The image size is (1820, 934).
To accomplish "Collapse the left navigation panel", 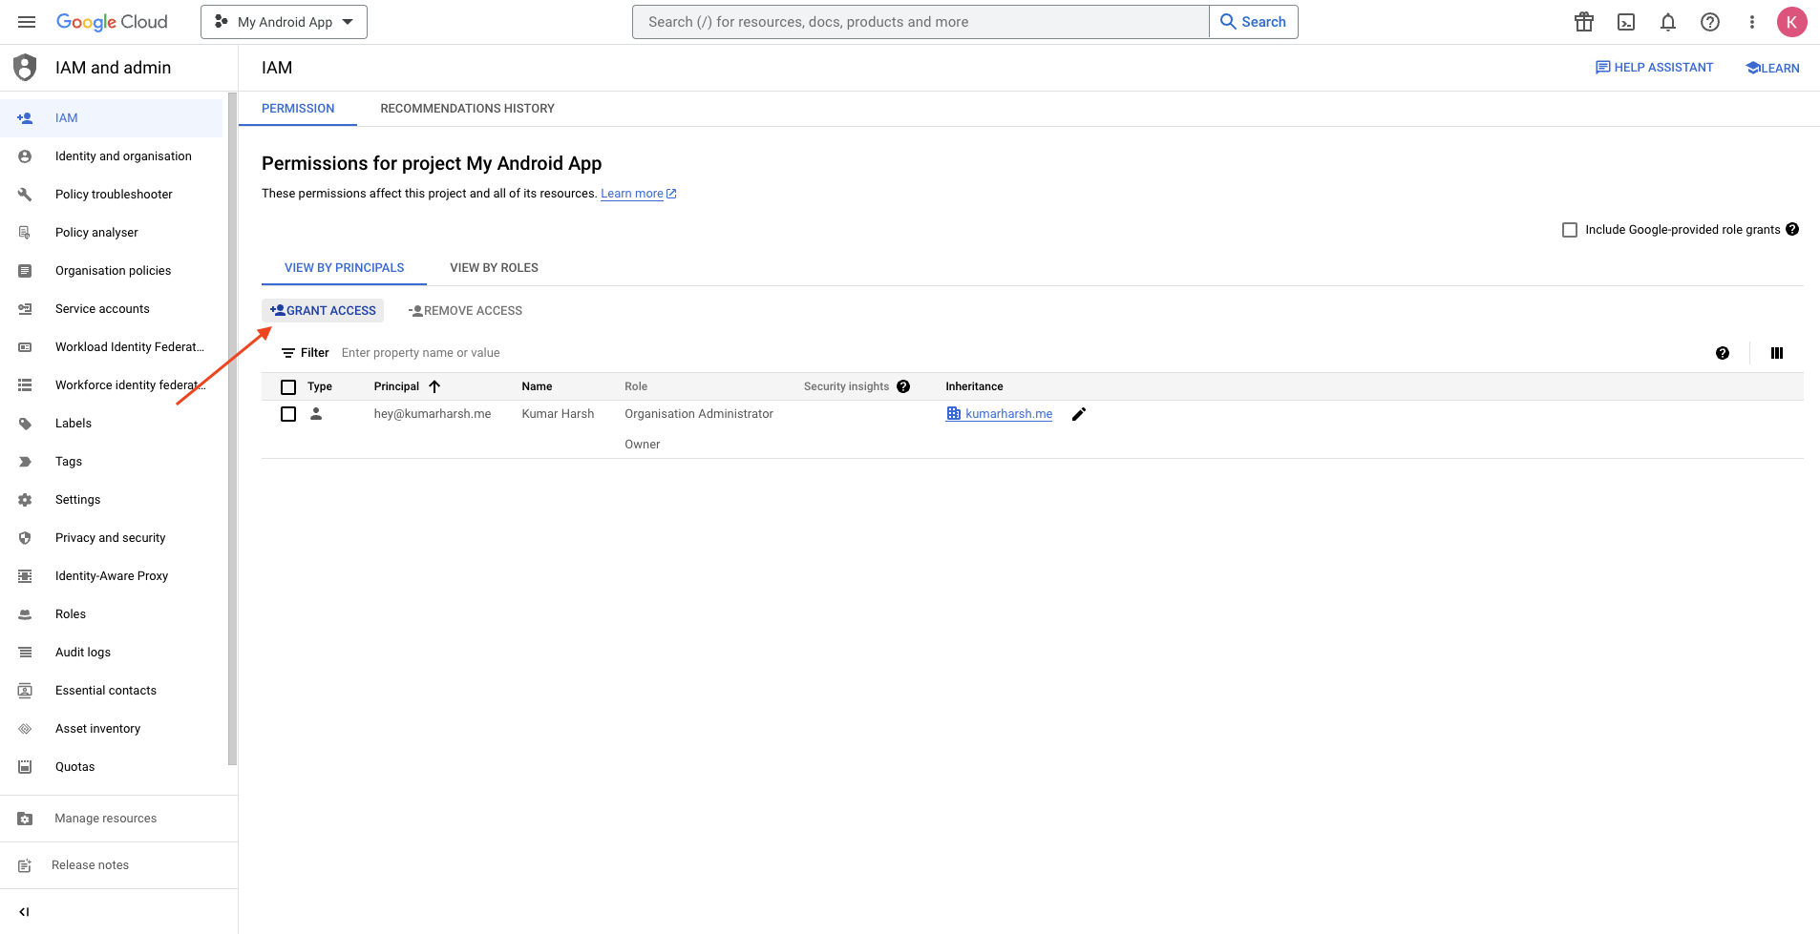I will point(24,911).
